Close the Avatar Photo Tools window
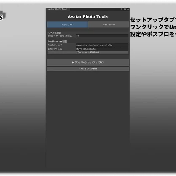This screenshot has width=176, height=176. pyautogui.click(x=128, y=9)
